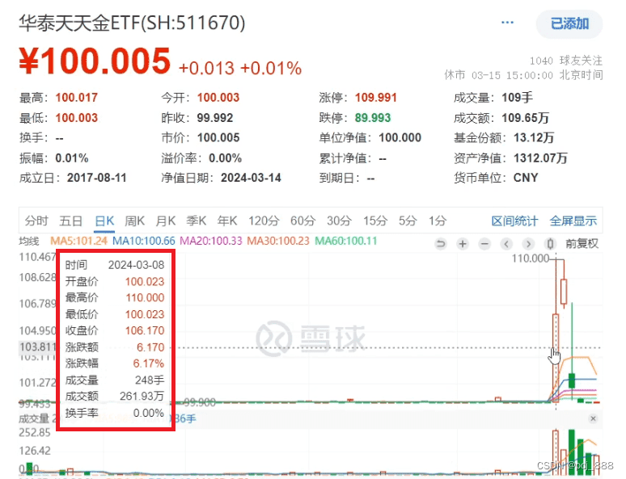626x479 pixels.
Task: Switch to the 分时 chart tab
Action: tap(36, 221)
